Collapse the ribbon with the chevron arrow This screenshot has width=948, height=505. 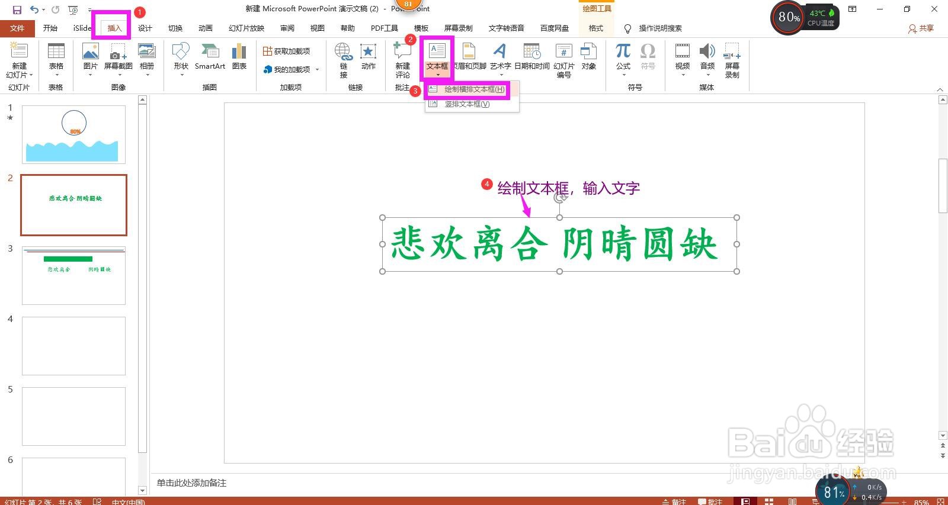click(x=940, y=89)
